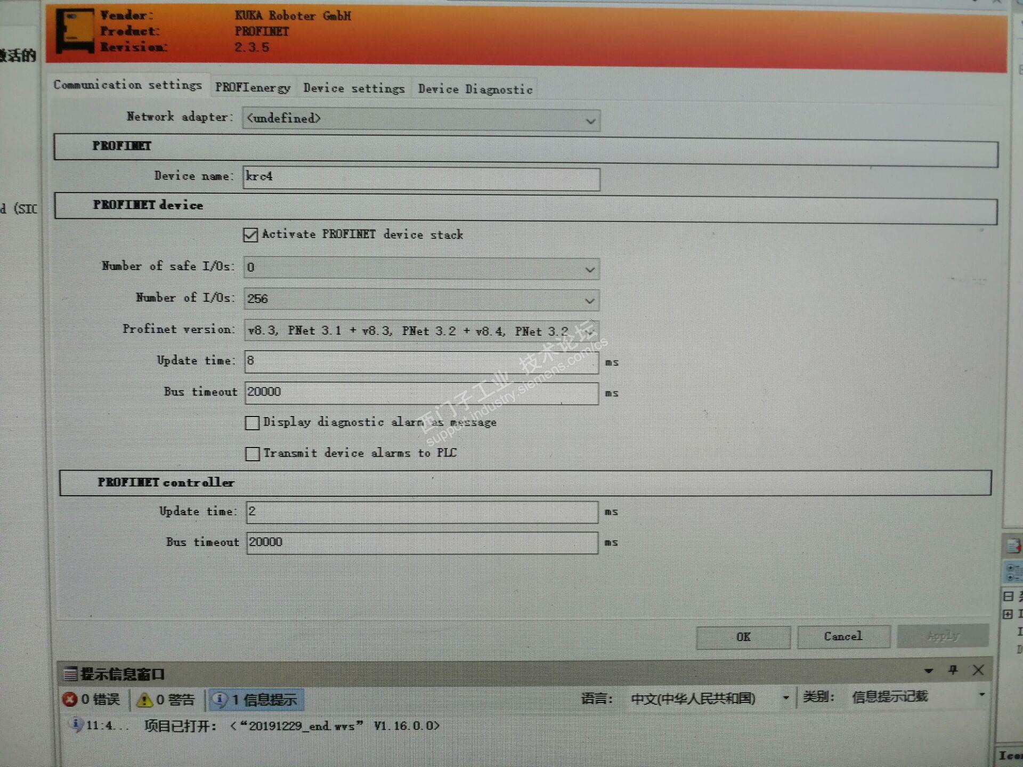
Task: Open the Network adapter dropdown
Action: [x=590, y=121]
